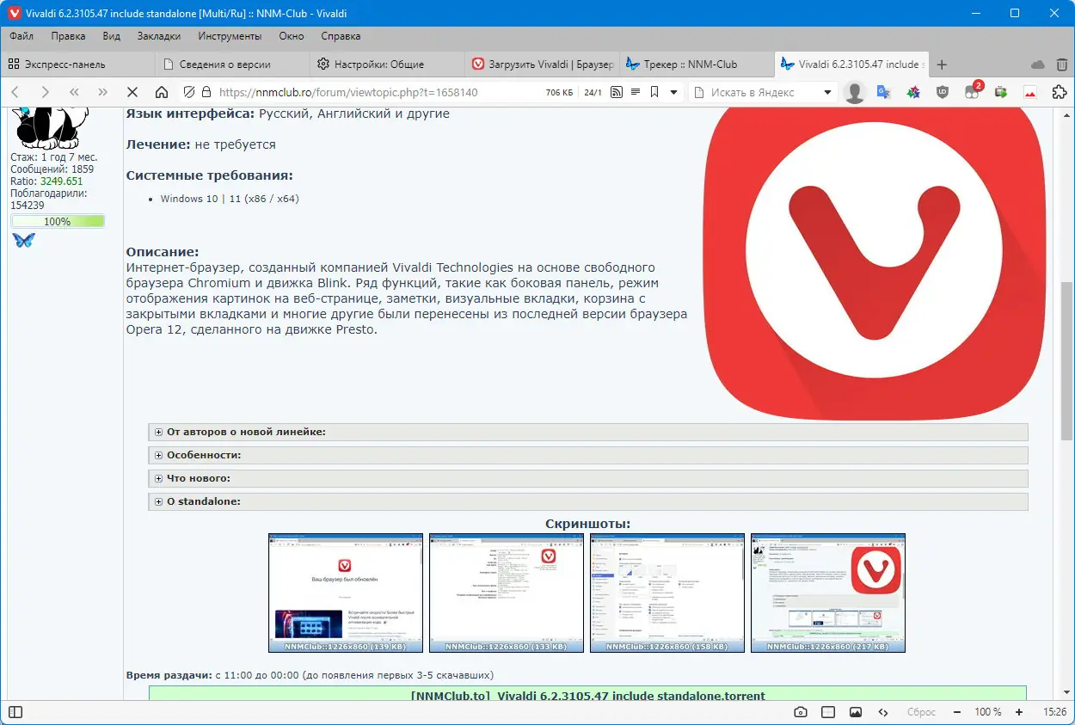Open the Вид menu
This screenshot has height=725, width=1075.
[x=111, y=36]
